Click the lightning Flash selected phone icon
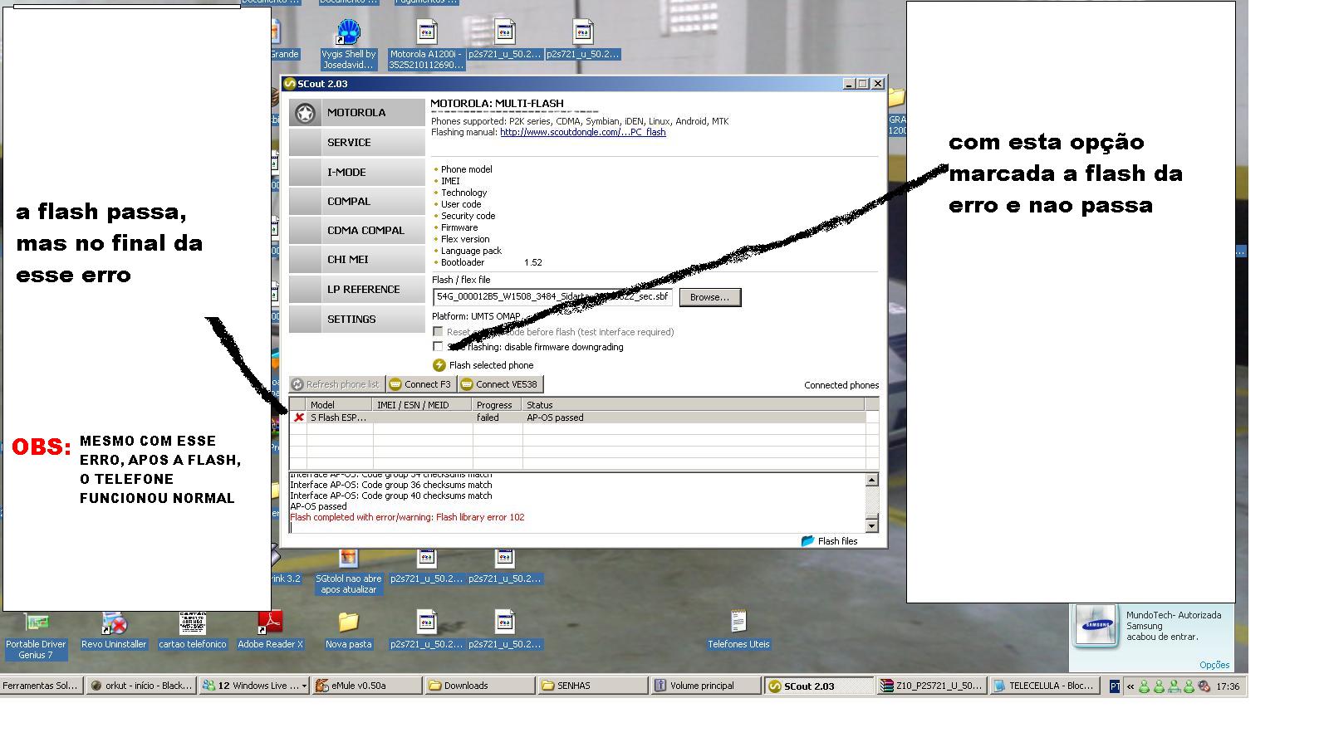 pos(439,365)
